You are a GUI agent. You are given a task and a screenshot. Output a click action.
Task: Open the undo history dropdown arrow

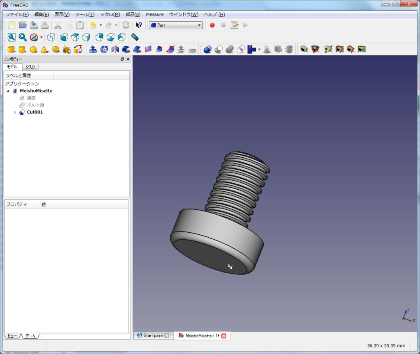pyautogui.click(x=101, y=25)
